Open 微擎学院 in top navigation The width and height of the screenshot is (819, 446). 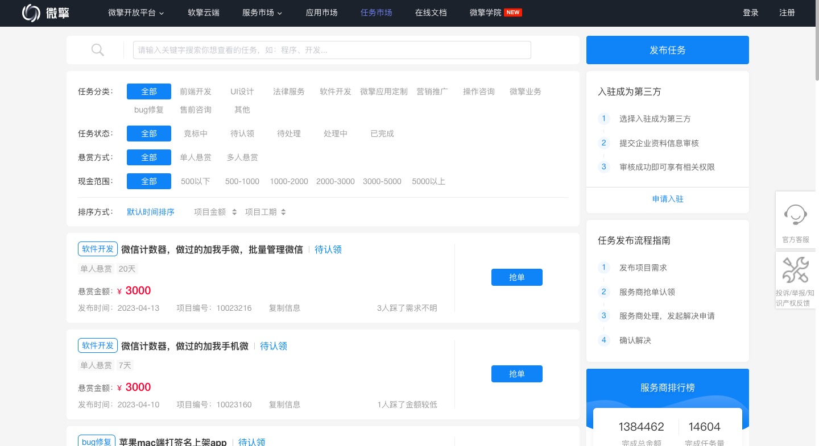[x=486, y=12]
